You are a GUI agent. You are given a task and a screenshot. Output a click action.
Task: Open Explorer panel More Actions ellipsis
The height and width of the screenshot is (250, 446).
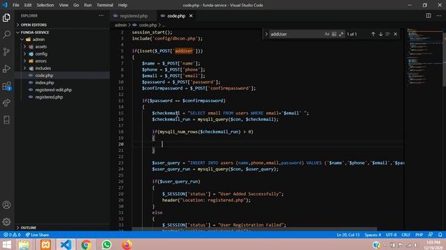point(101,15)
